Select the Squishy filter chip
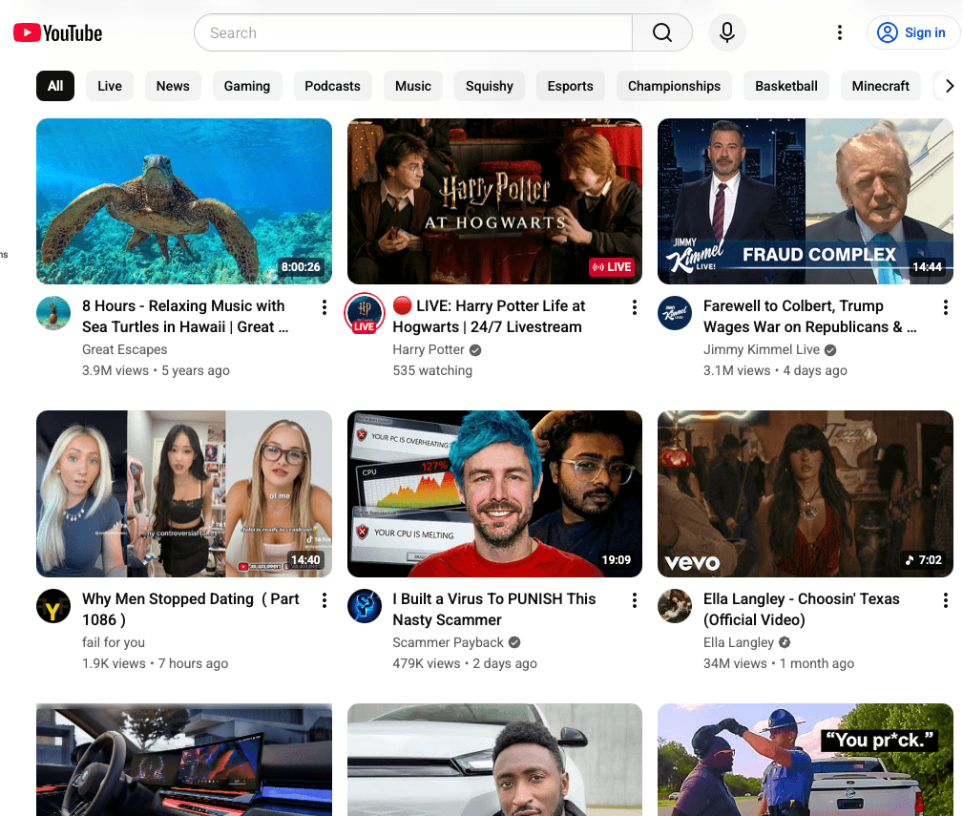Screen dimensions: 963x816 [489, 86]
